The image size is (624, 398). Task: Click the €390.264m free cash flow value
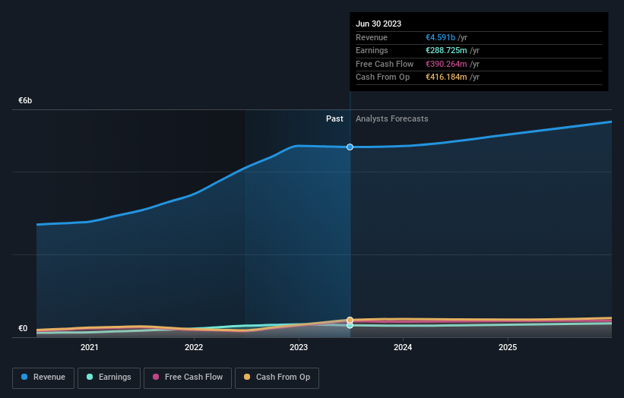[x=446, y=64]
